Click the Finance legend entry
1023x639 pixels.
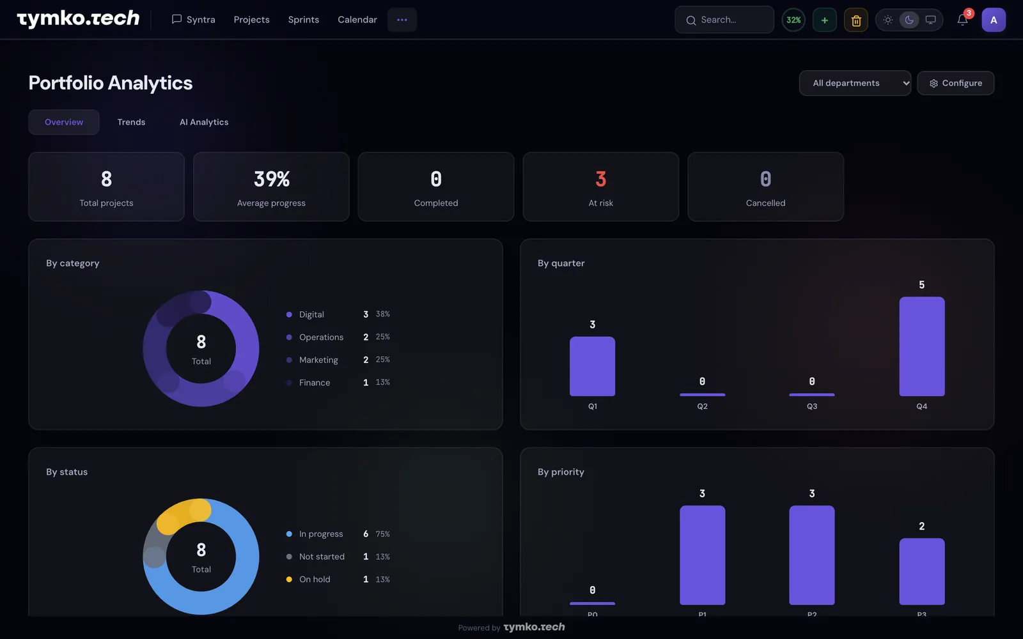coord(338,383)
